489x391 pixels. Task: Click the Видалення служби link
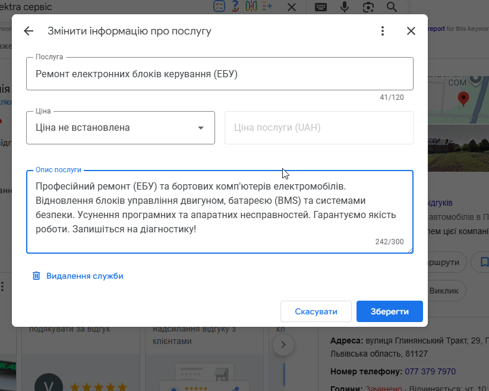tap(85, 276)
